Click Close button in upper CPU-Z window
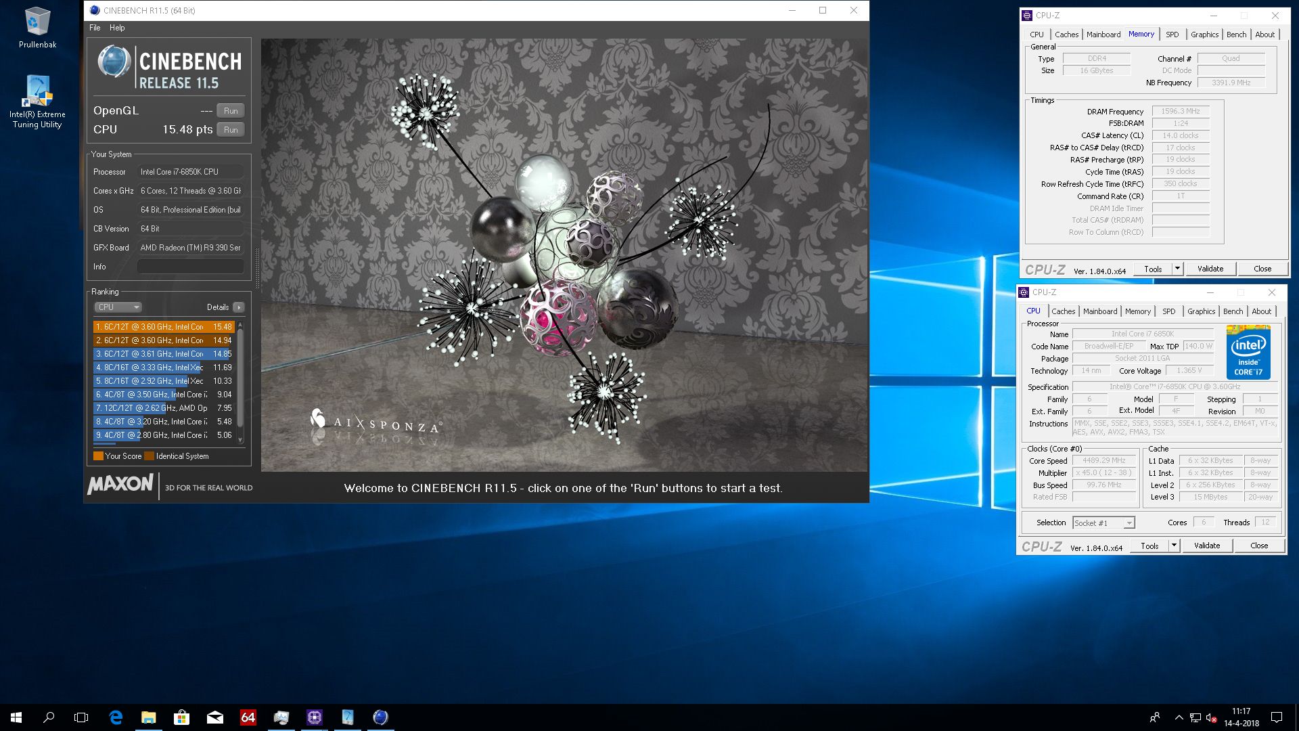The image size is (1299, 731). click(1262, 269)
